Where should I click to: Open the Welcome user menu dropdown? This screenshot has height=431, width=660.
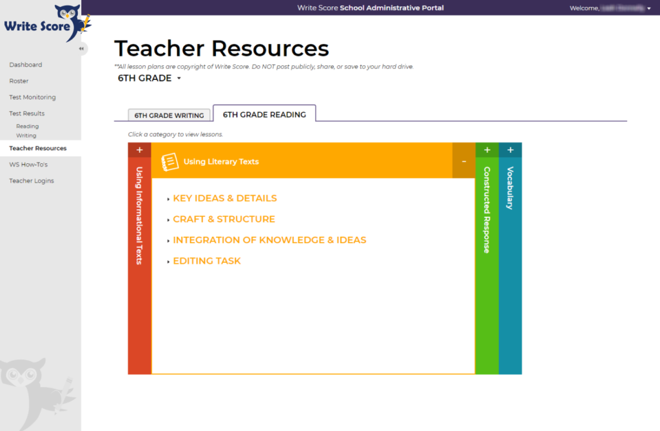click(x=610, y=8)
